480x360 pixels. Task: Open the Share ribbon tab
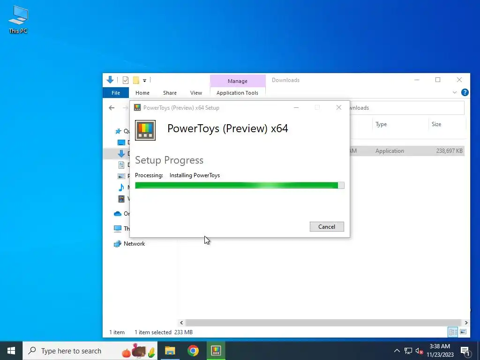click(x=170, y=93)
